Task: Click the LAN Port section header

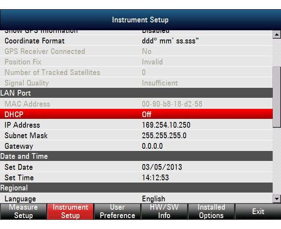Action: click(137, 93)
